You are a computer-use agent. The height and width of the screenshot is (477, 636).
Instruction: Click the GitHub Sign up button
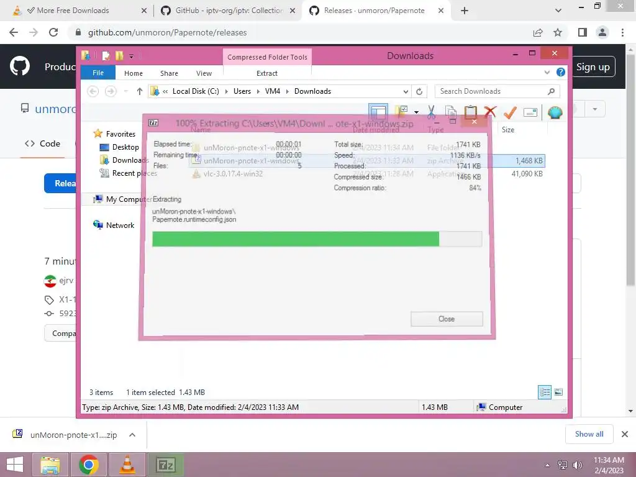[593, 67]
